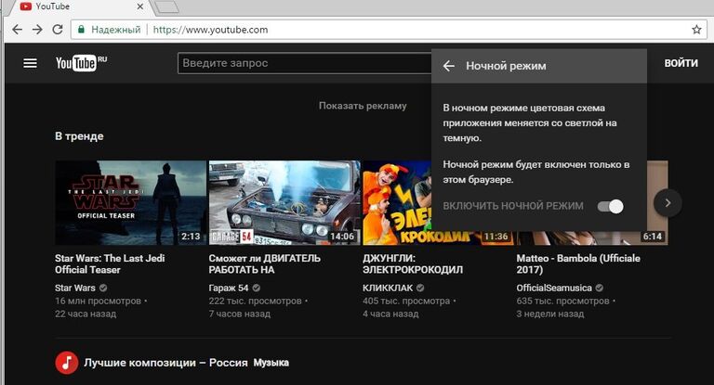
Task: Open the Лучшие композиции – Россия section
Action: tap(165, 363)
